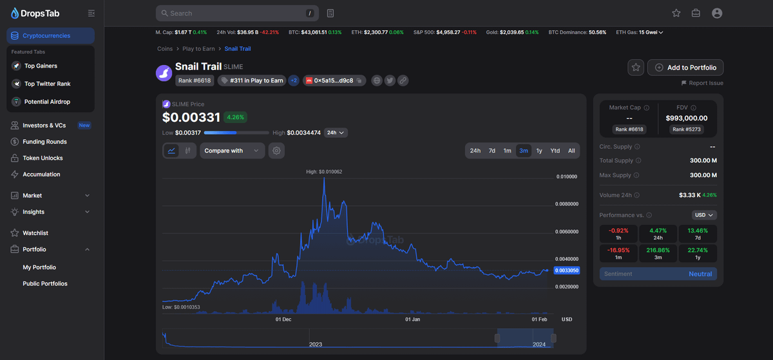The height and width of the screenshot is (360, 773).
Task: Click Total Supply info icon
Action: (x=638, y=160)
